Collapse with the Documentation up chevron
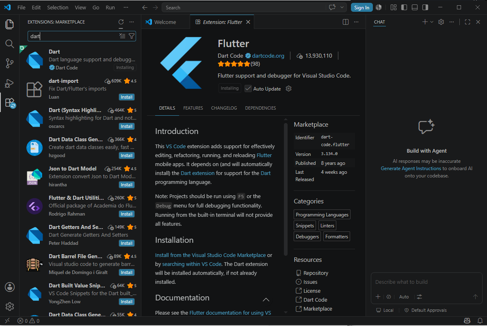 tap(266, 300)
